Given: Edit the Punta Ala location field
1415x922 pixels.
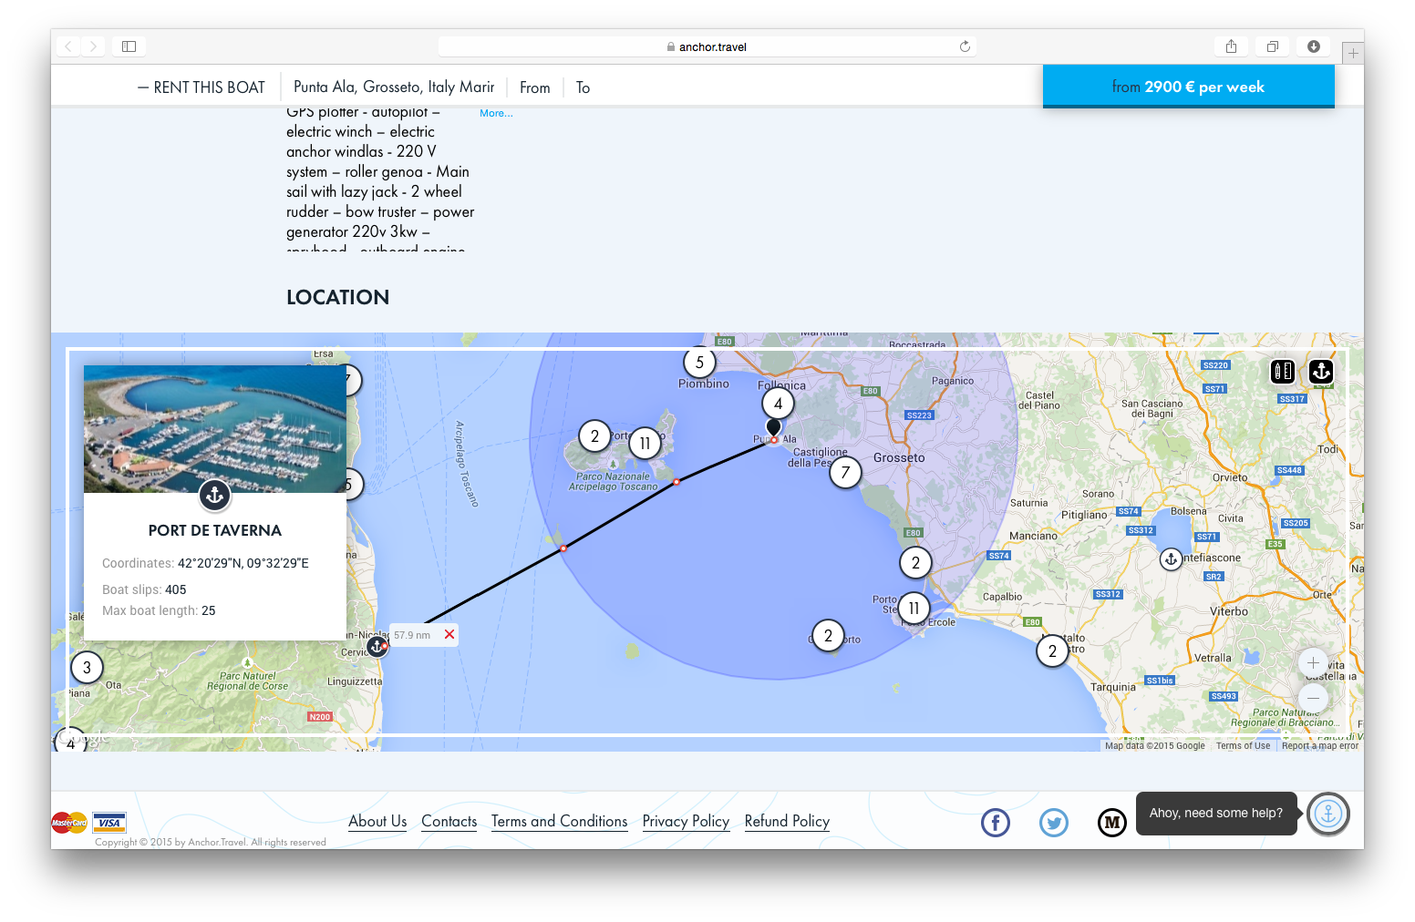Looking at the screenshot, I should click(394, 87).
